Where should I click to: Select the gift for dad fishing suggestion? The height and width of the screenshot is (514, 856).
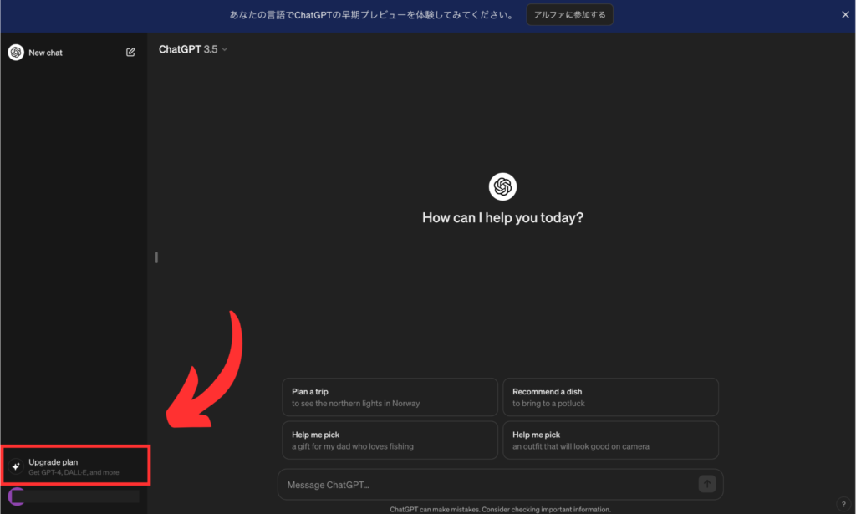(x=389, y=440)
